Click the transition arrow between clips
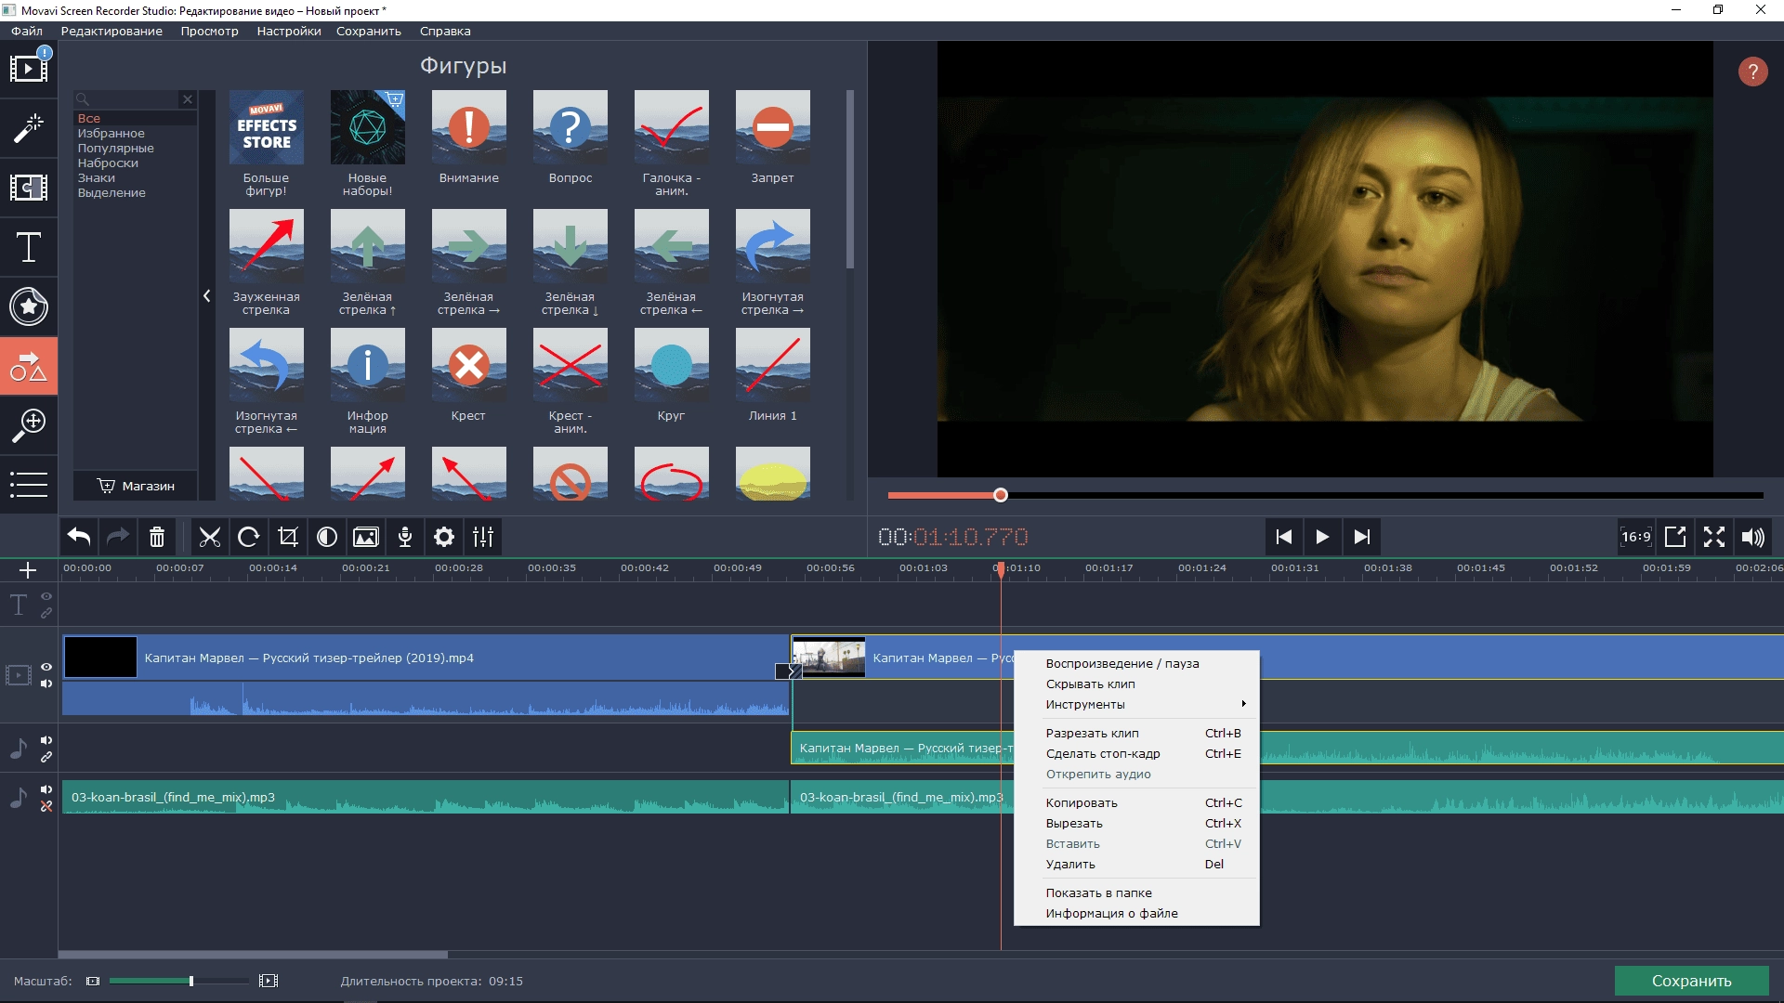The height and width of the screenshot is (1003, 1784). point(789,671)
